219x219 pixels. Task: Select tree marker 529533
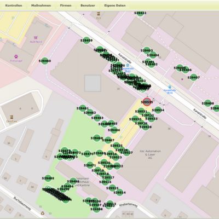tap(152, 119)
